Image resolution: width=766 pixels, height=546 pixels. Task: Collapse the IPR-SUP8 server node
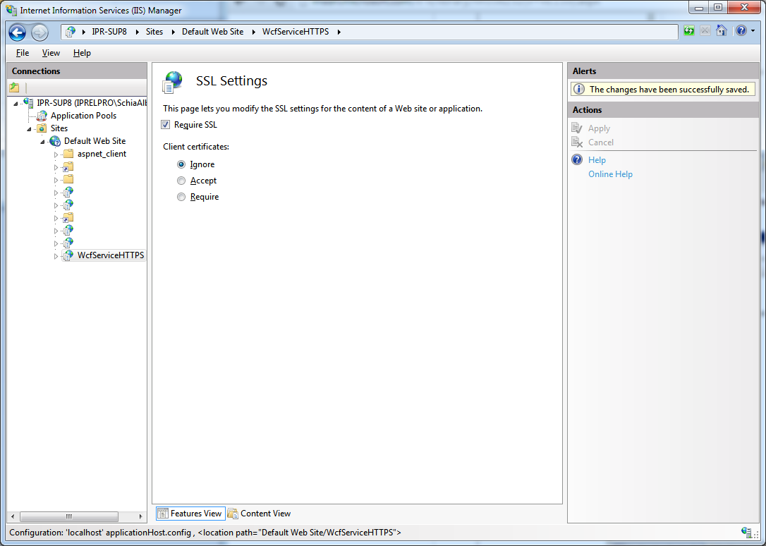16,104
